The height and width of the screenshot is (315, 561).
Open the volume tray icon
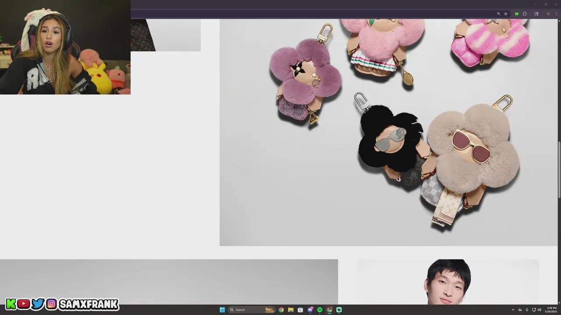click(x=540, y=310)
